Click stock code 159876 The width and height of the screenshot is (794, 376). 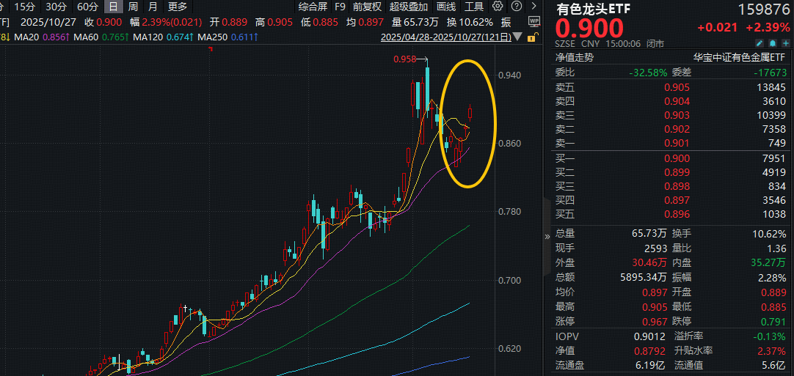[x=762, y=10]
